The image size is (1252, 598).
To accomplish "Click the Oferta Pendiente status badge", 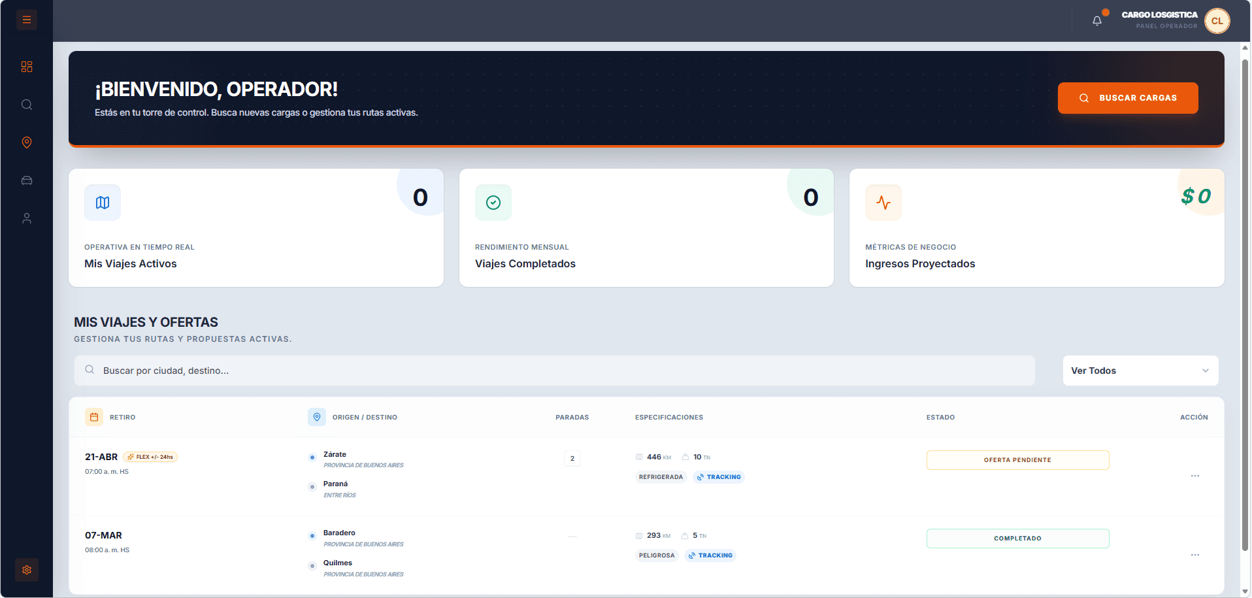I will tap(1017, 460).
